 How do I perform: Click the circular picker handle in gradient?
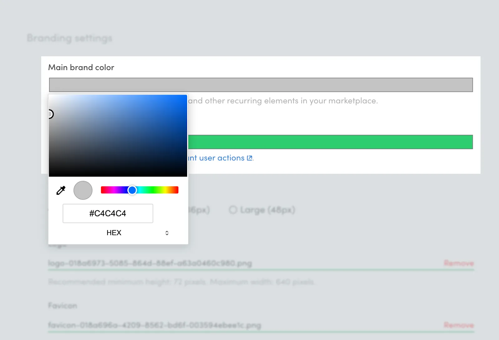[x=50, y=114]
